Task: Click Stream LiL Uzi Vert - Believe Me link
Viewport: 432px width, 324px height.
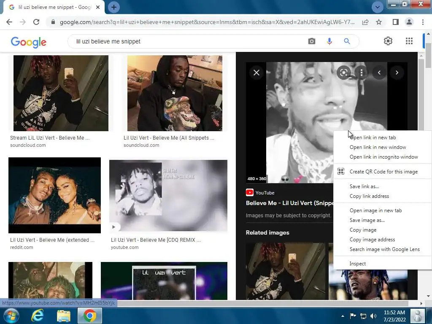Action: pos(50,138)
